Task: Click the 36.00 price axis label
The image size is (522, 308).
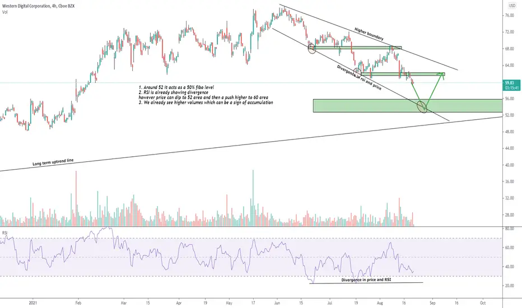Action: [x=509, y=182]
